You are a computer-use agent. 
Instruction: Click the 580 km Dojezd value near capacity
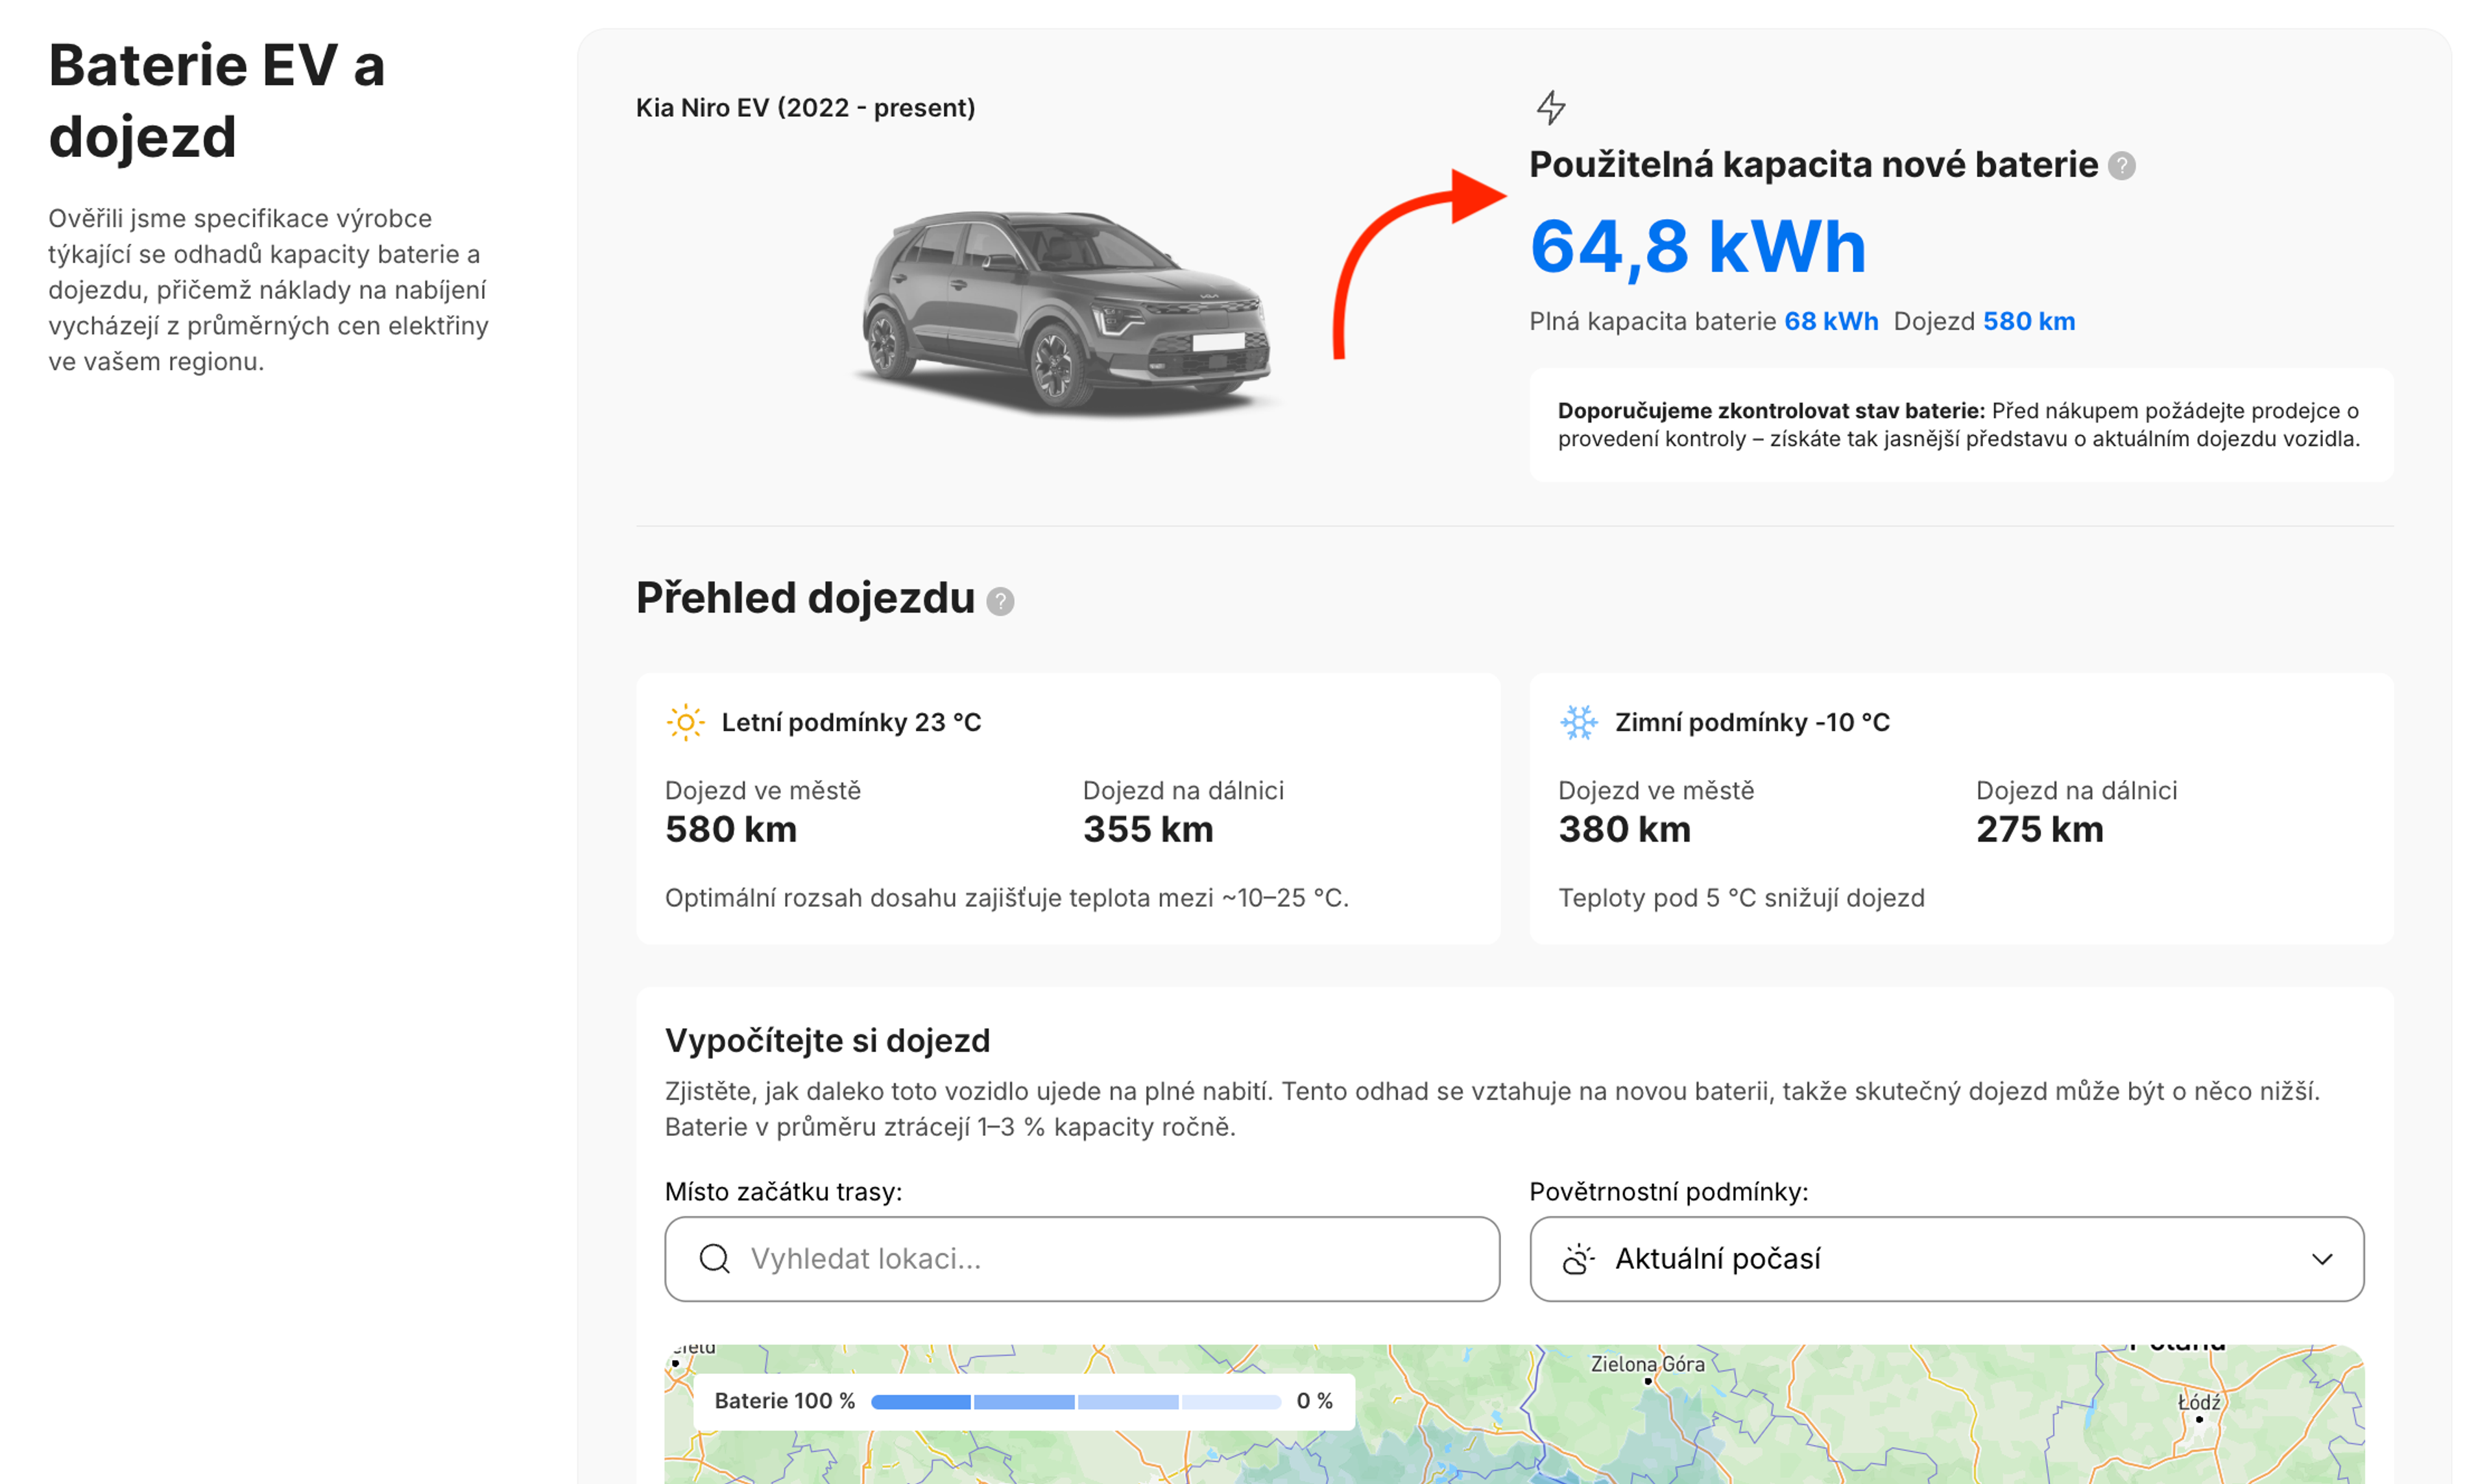click(x=2029, y=321)
